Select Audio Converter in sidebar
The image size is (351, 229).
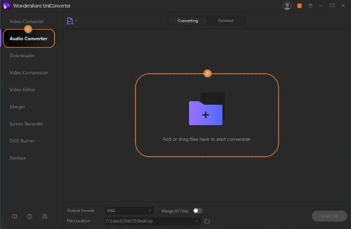[x=29, y=39]
